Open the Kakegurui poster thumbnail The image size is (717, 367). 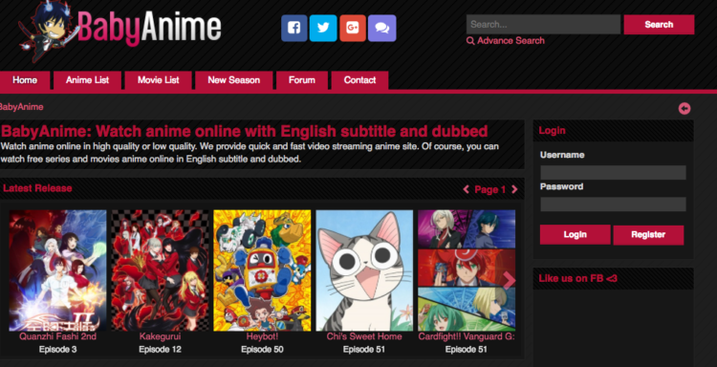(x=160, y=270)
